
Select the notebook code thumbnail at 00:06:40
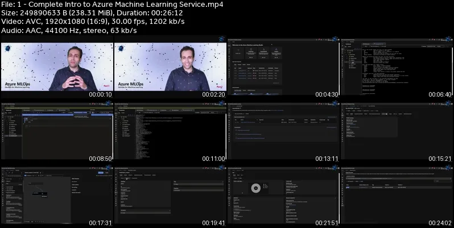(397, 67)
